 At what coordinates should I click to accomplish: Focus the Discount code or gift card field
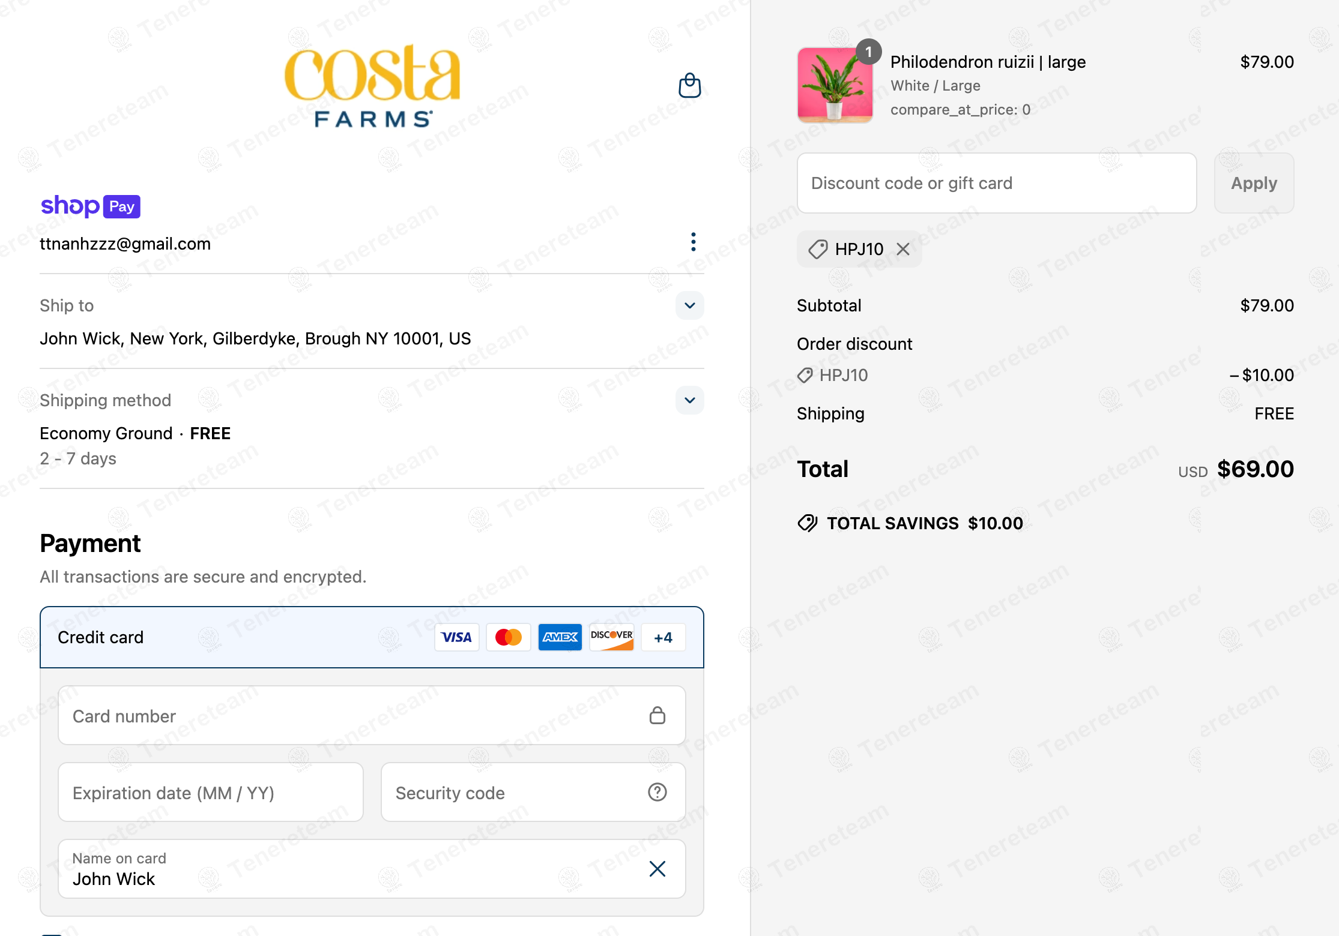[996, 183]
